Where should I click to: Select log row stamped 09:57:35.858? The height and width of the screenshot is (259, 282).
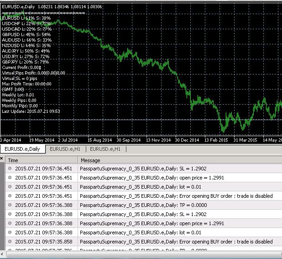(x=144, y=242)
